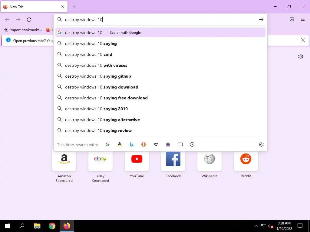310x232 pixels.
Task: Search this time with Bing
Action: [x=132, y=144]
